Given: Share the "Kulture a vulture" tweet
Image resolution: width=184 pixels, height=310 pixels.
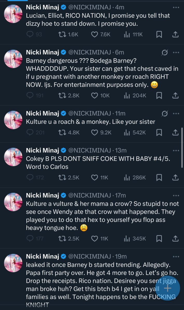Looking at the screenshot, I should point(175,238).
